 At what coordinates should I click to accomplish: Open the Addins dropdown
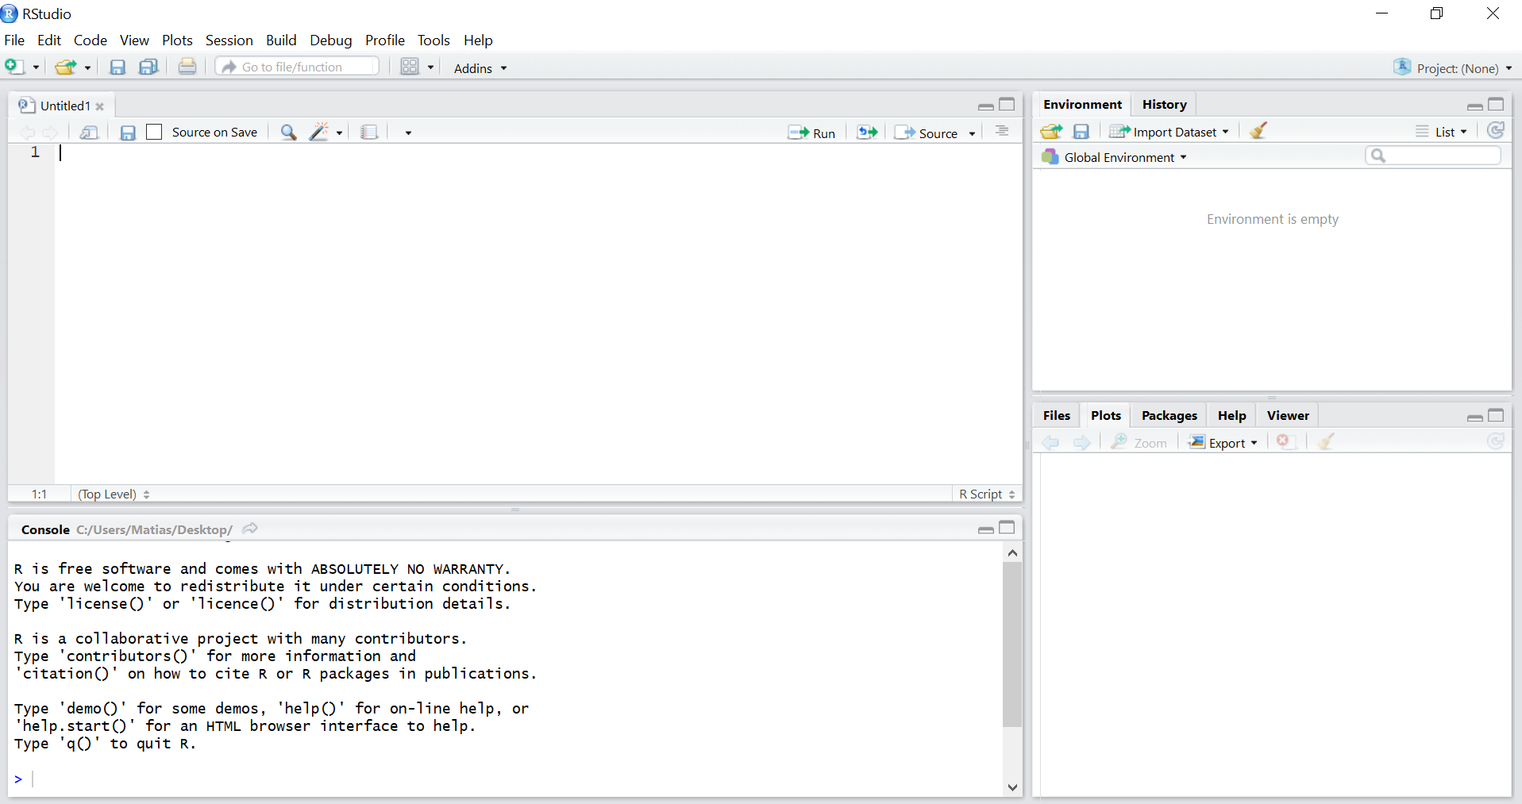[x=479, y=68]
